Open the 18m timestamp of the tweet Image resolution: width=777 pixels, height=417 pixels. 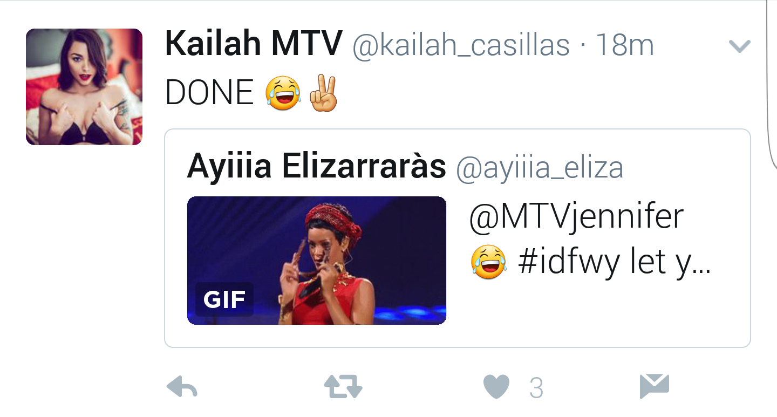(624, 45)
